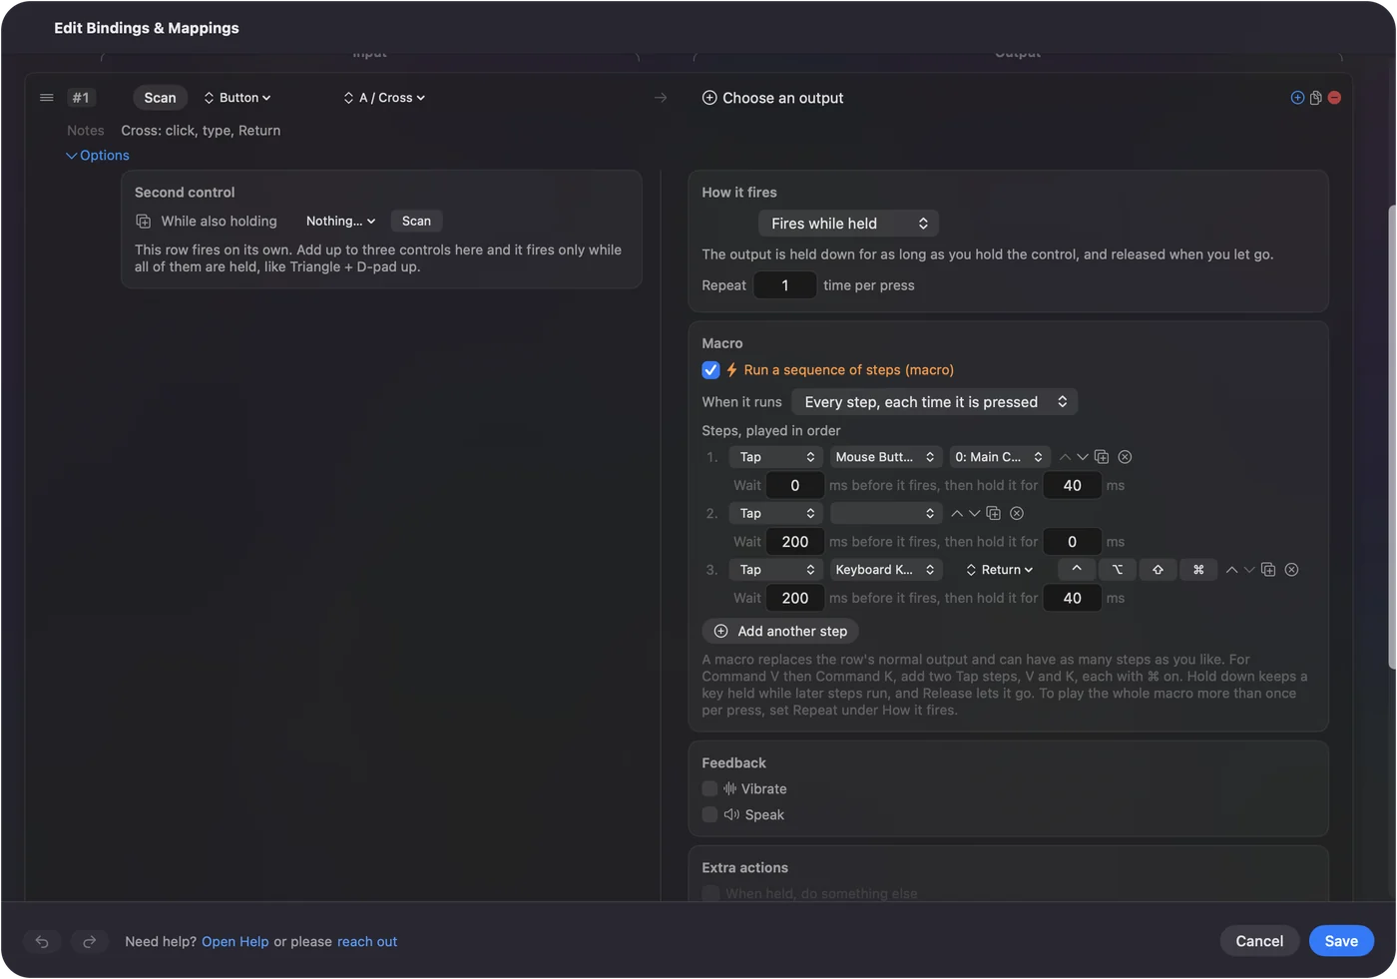
Task: Toggle the Command modifier on step 3
Action: [1198, 570]
